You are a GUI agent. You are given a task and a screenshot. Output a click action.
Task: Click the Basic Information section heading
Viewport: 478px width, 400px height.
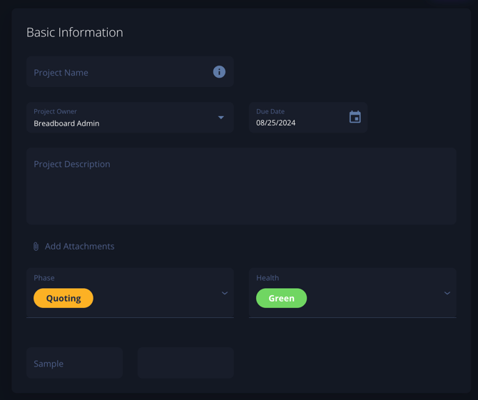pos(75,33)
